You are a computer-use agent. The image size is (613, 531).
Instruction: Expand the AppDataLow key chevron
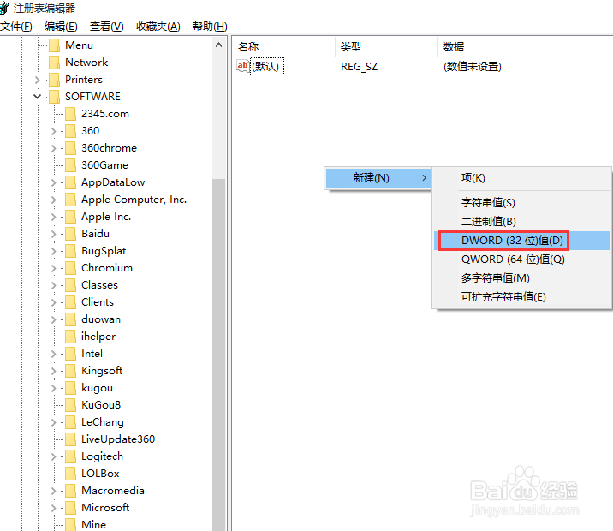click(54, 182)
